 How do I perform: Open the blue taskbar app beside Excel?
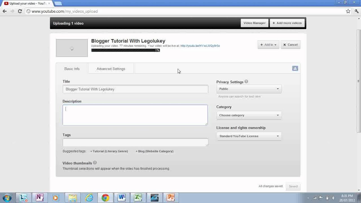[x=155, y=198]
